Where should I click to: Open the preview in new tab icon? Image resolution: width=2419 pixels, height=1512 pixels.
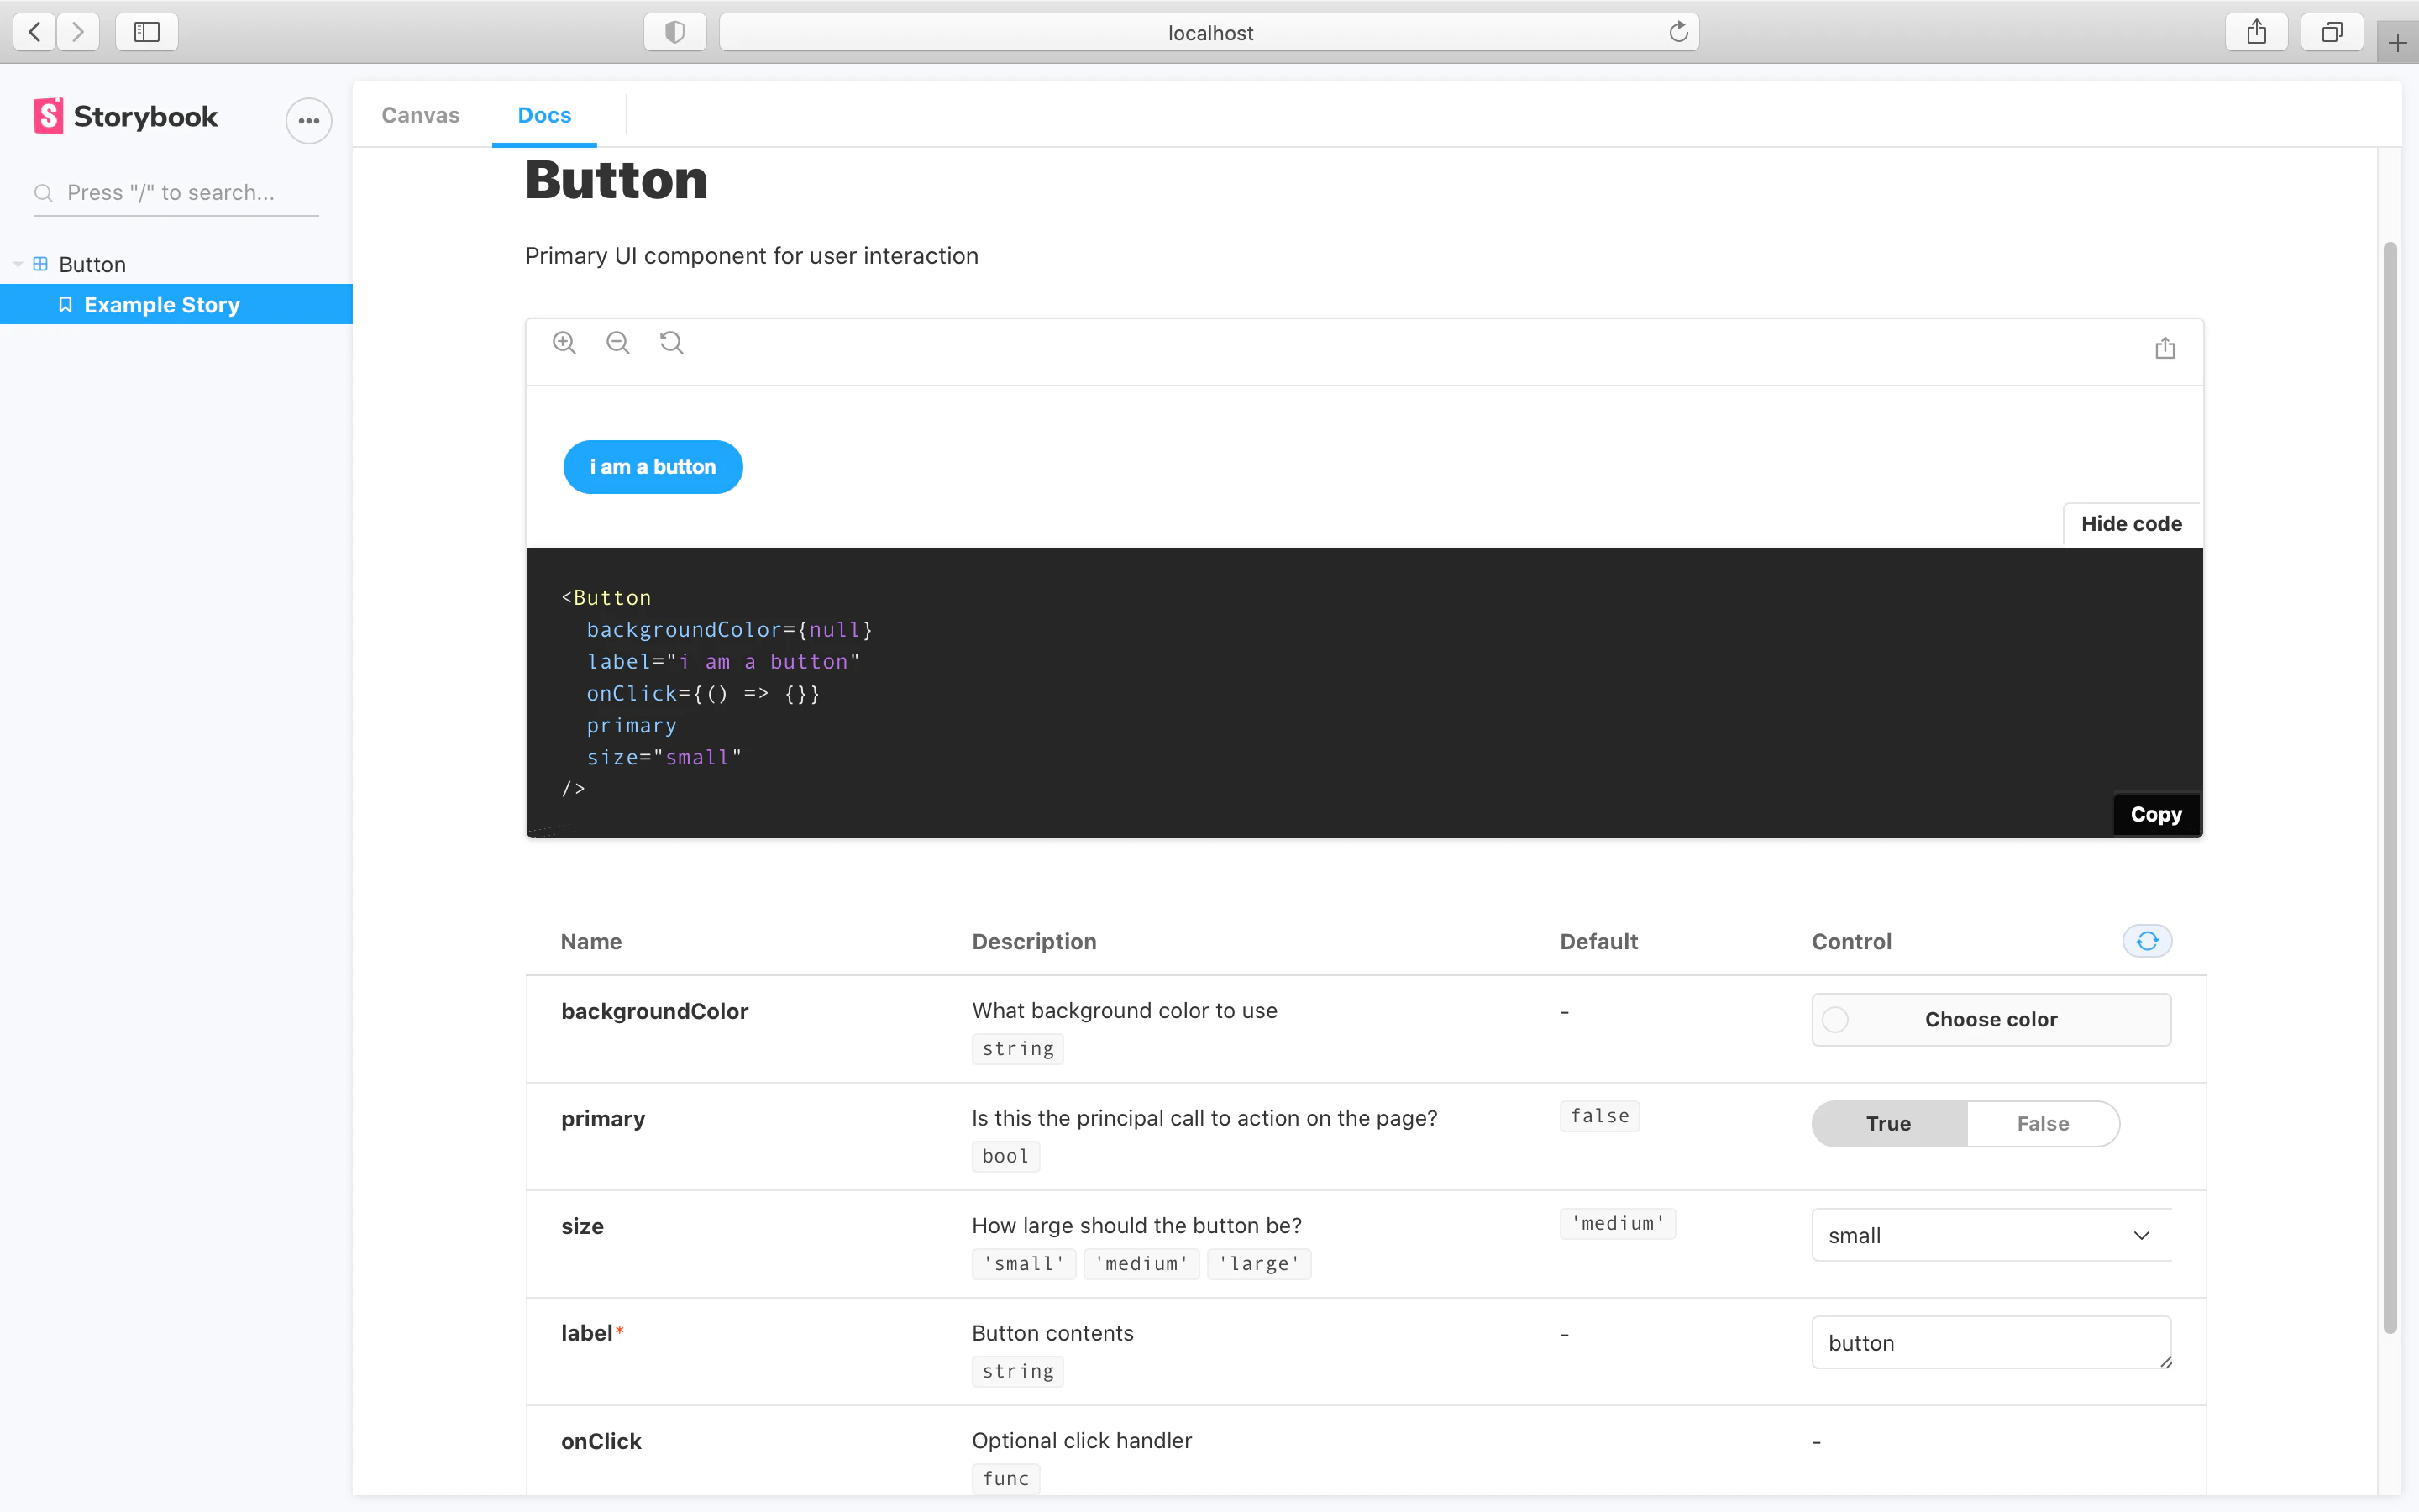point(2165,348)
